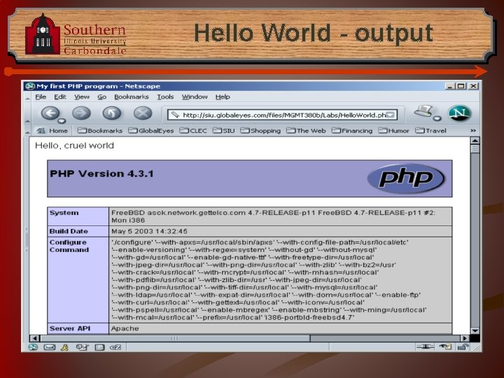This screenshot has width=504, height=378.
Task: Open the GlobalEyes bookmark folder
Action: click(150, 130)
